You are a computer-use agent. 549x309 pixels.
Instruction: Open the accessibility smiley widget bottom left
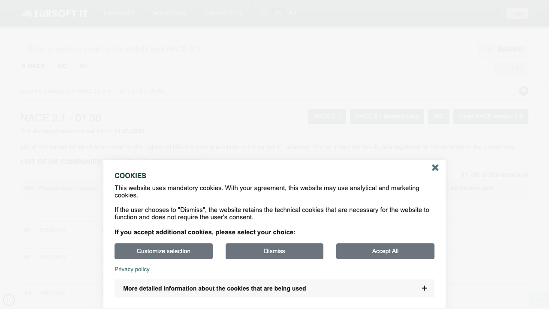[9, 300]
